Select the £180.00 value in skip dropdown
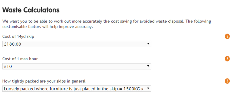This screenshot has width=238, height=98. click(13, 44)
